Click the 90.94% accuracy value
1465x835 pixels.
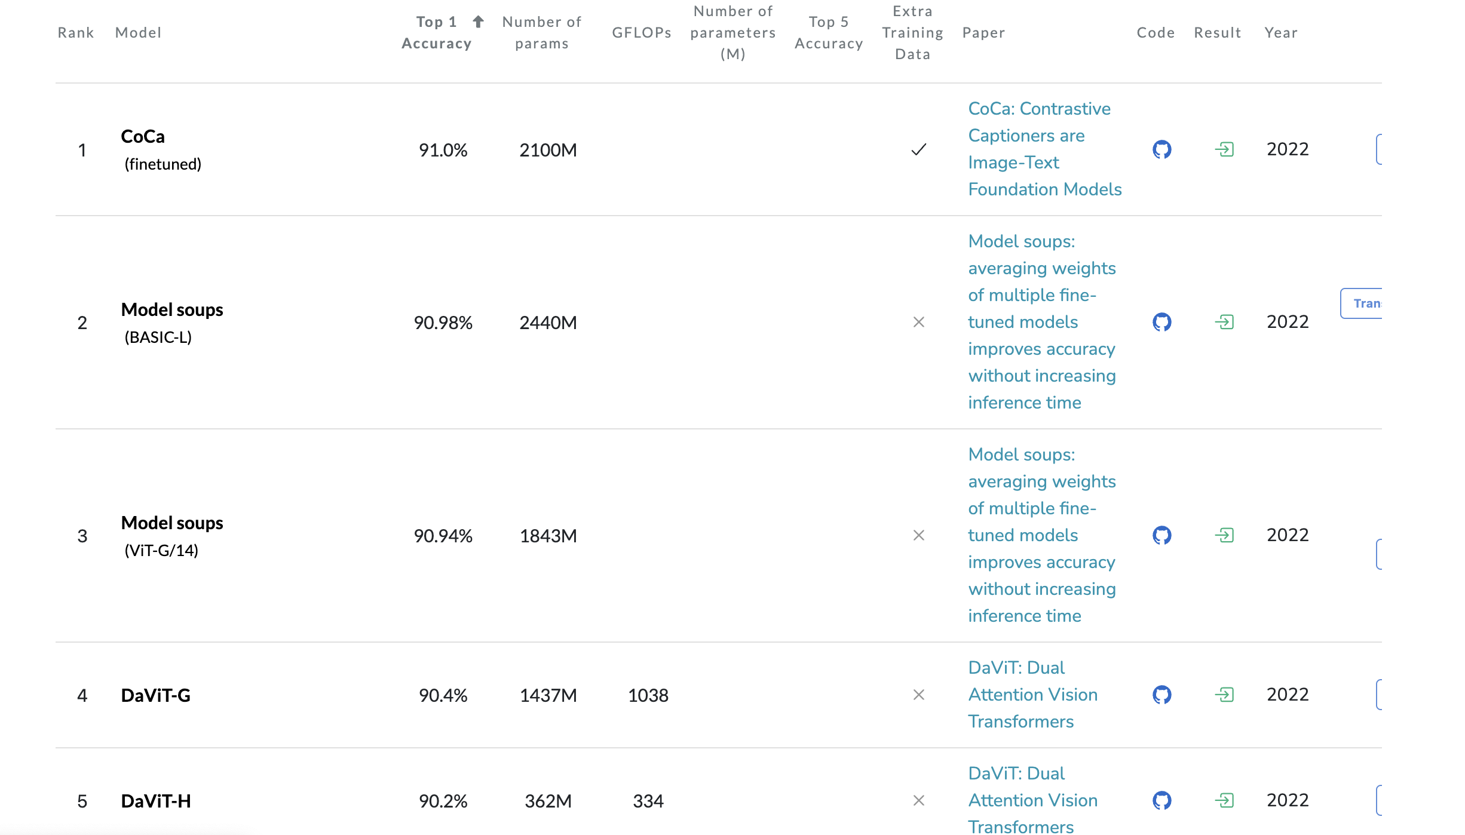tap(443, 536)
